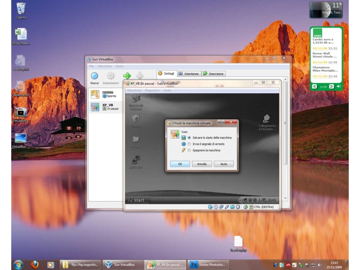Click the Nuova (new machine) toolbar icon
Image resolution: width=360 pixels, height=270 pixels.
pyautogui.click(x=94, y=78)
